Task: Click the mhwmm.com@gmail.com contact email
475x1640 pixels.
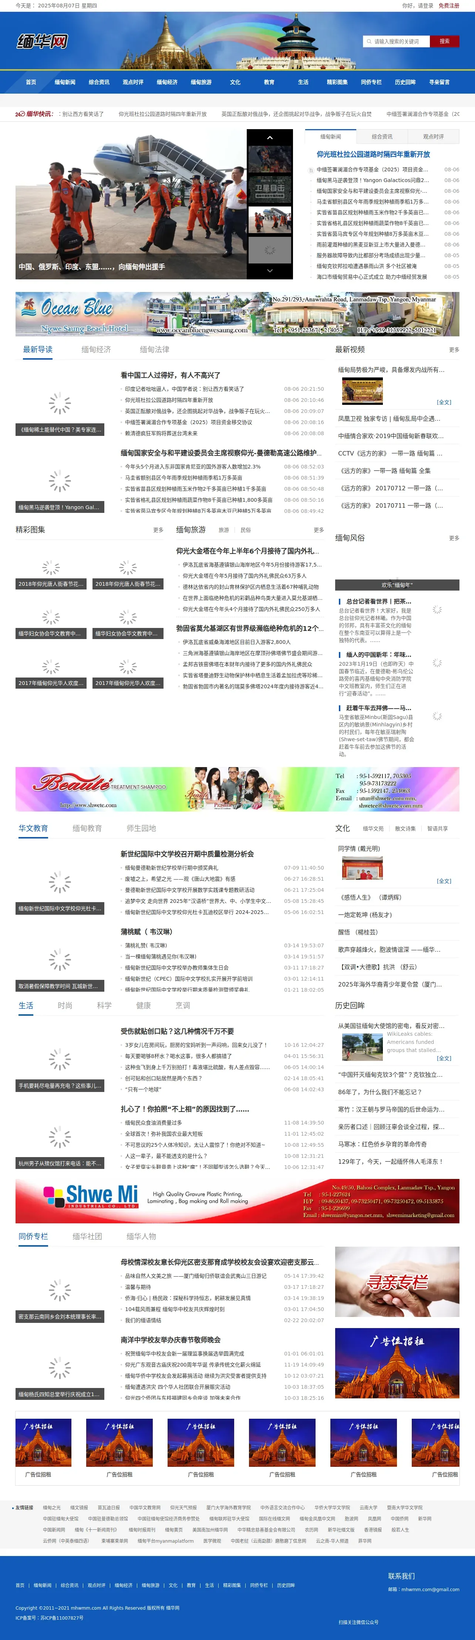Action: click(x=430, y=1590)
